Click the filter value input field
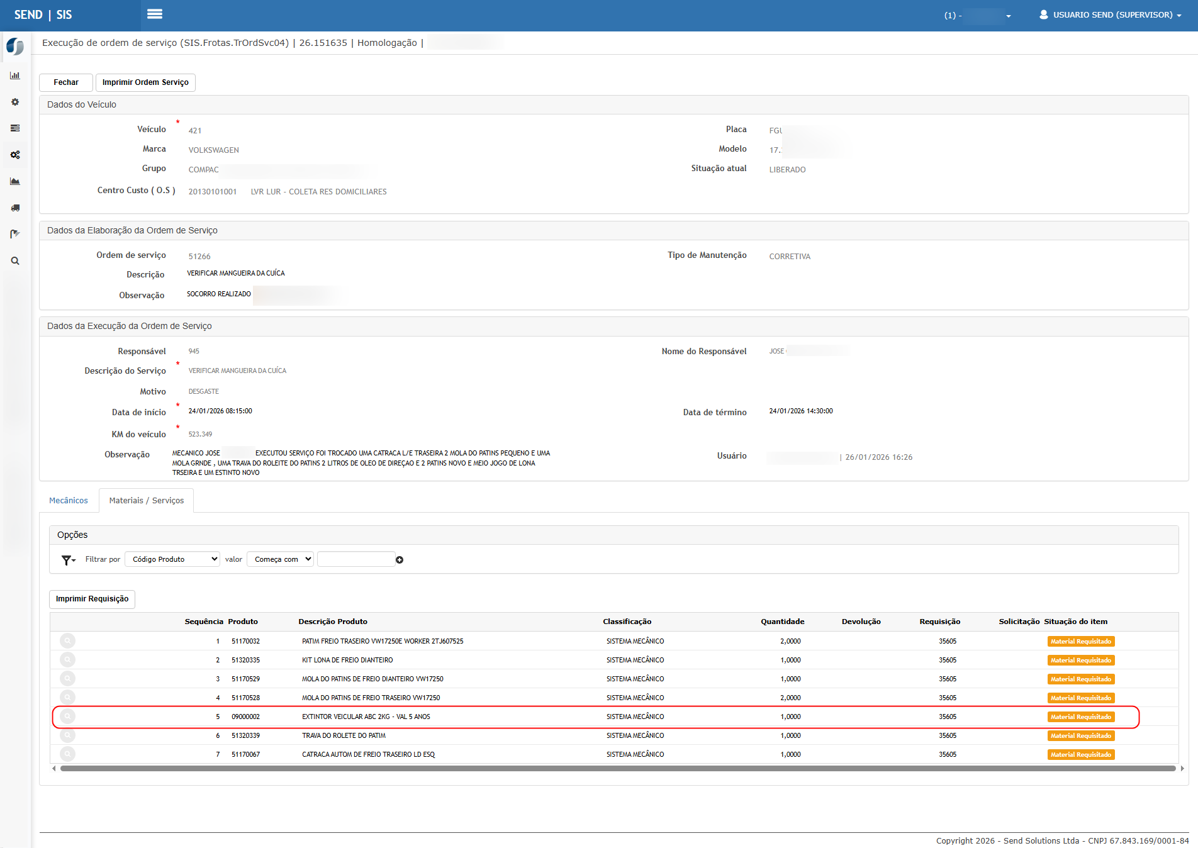 tap(356, 559)
